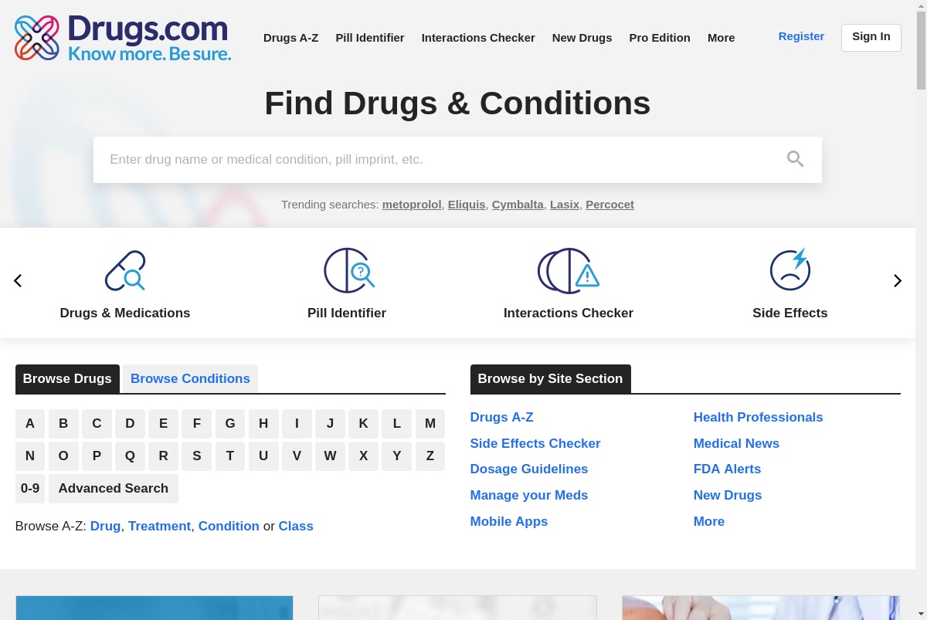927x620 pixels.
Task: Click trending search Percocet
Action: coord(610,205)
